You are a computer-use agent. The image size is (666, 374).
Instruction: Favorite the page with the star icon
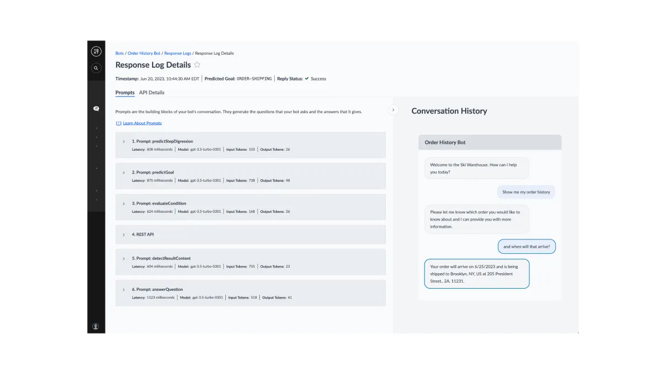197,65
